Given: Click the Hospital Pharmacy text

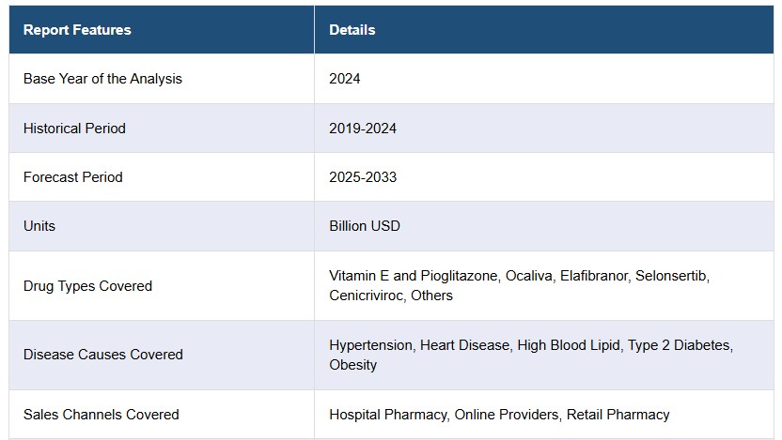Looking at the screenshot, I should (x=388, y=415).
